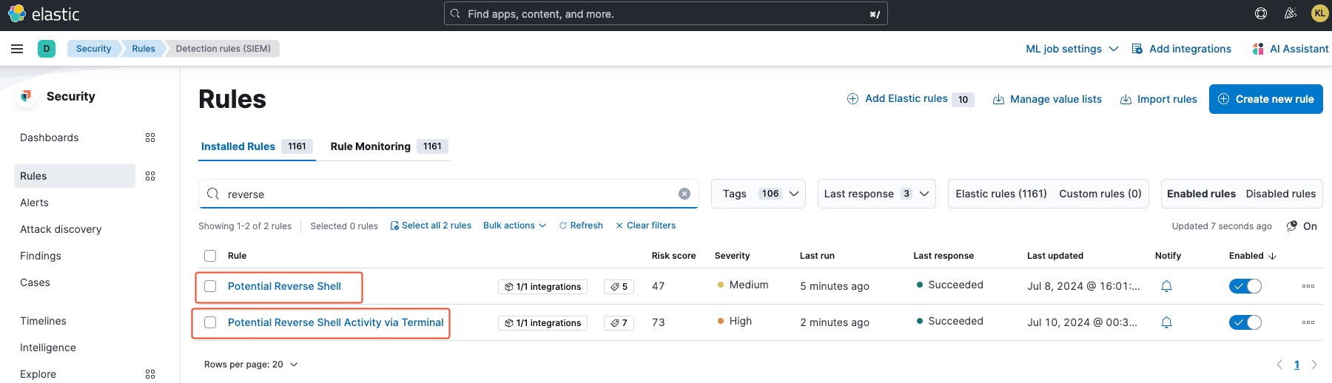Image resolution: width=1332 pixels, height=383 pixels.
Task: Disable the Potential Reverse Shell rule
Action: [x=1245, y=286]
